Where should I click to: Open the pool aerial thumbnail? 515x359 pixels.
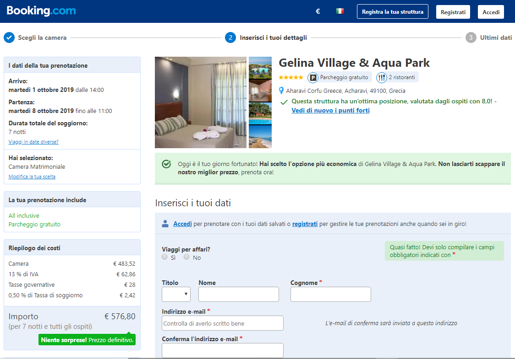click(260, 68)
